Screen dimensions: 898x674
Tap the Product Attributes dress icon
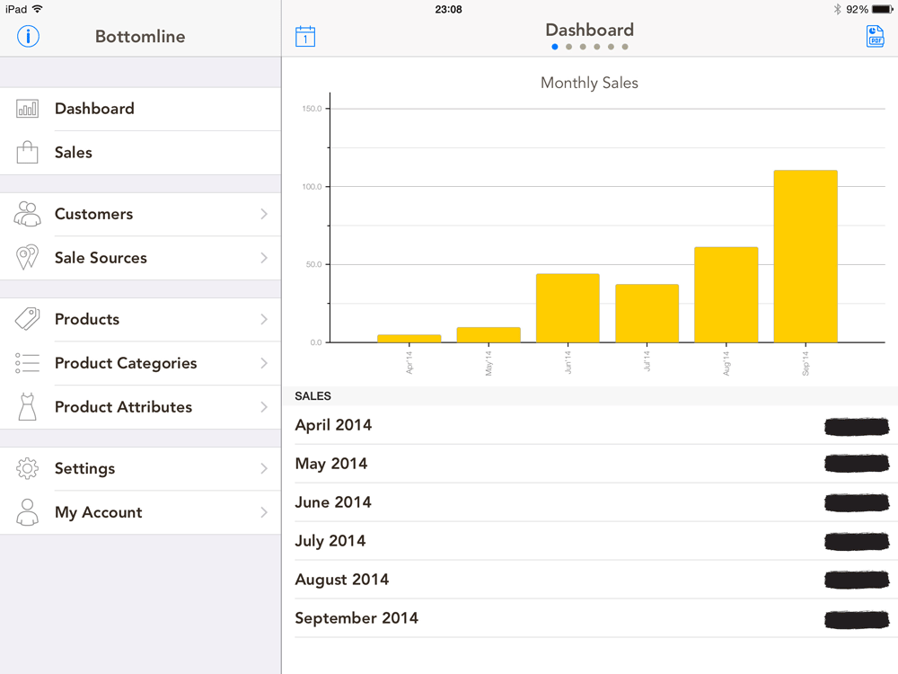(x=28, y=407)
